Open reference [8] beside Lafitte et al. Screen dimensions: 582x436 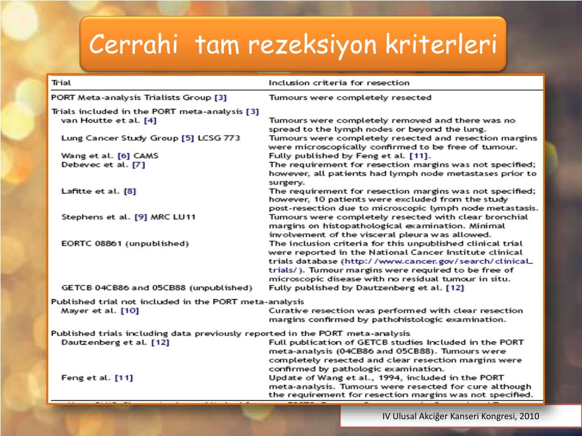point(130,191)
